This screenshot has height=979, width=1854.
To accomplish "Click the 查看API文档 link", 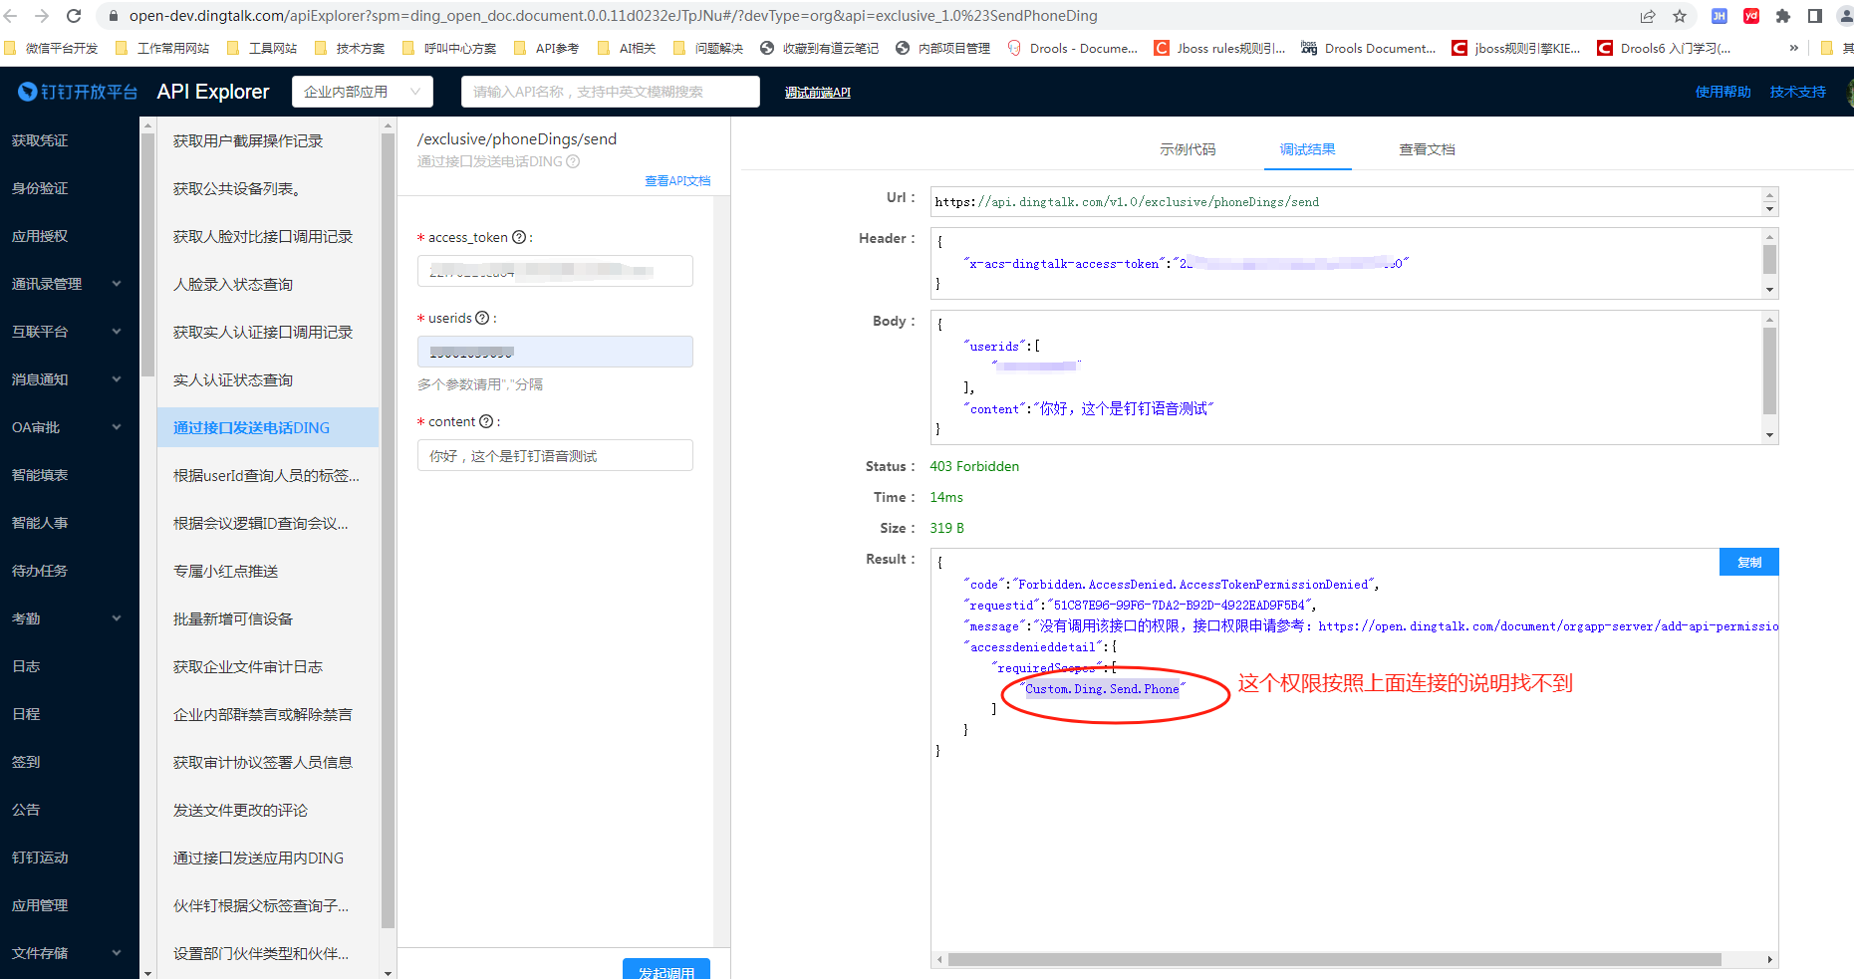I will (x=677, y=181).
